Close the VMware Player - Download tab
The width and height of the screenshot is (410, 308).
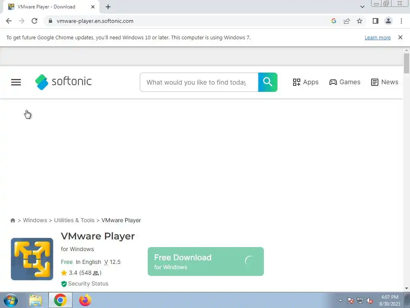(x=93, y=7)
